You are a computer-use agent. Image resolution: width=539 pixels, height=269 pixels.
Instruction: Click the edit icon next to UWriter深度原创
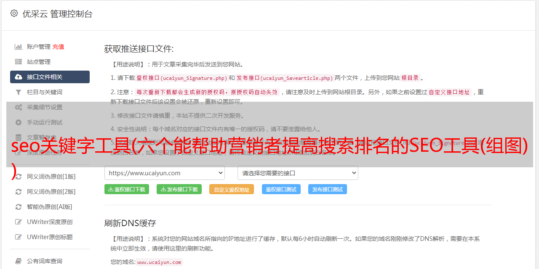click(19, 222)
